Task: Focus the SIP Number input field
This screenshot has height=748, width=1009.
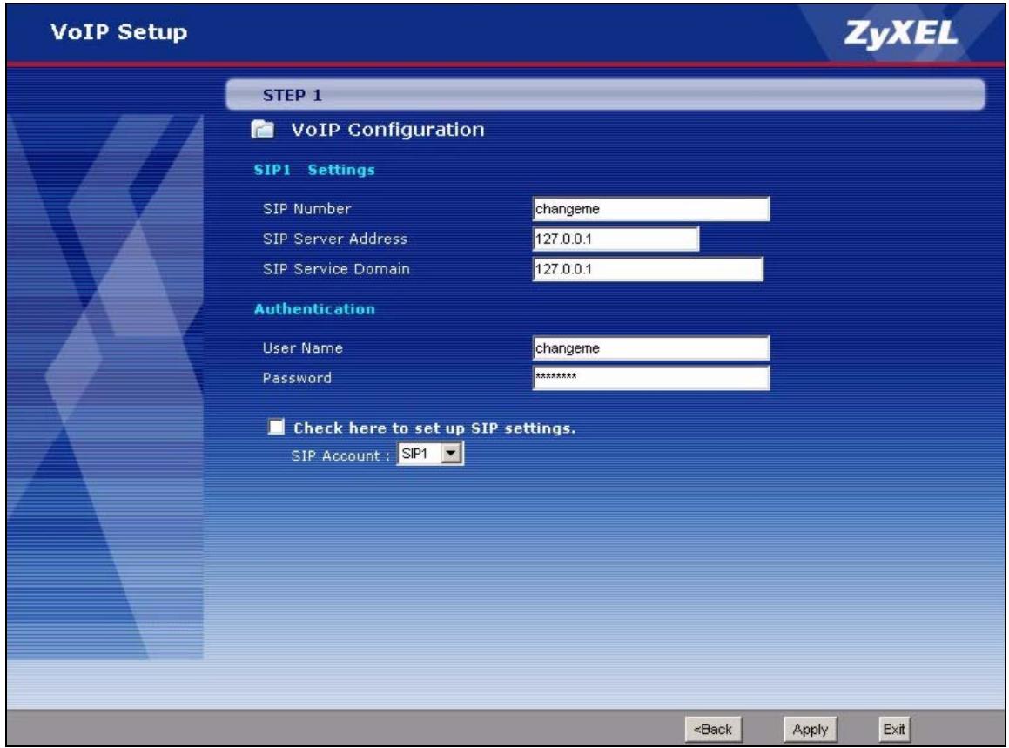Action: click(x=651, y=209)
